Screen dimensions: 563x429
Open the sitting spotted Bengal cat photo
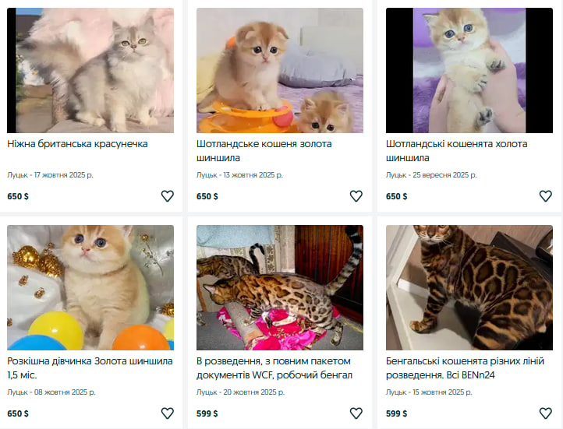pyautogui.click(x=469, y=287)
